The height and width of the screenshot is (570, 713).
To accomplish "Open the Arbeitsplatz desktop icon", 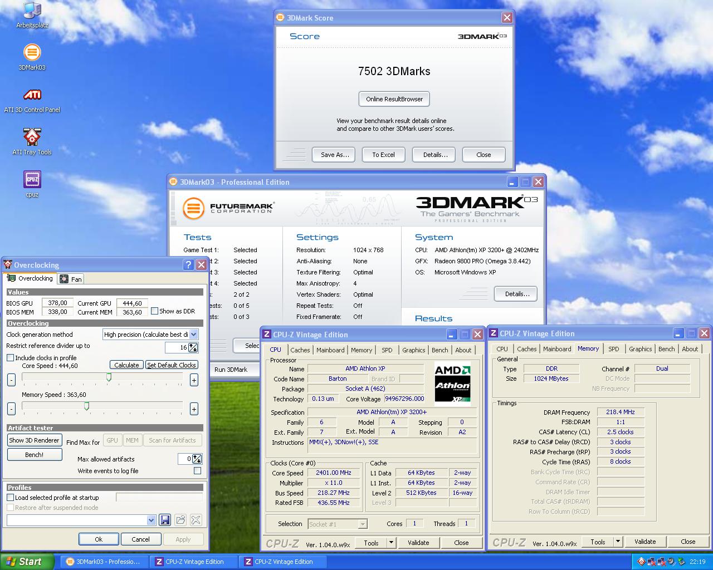I will pyautogui.click(x=32, y=15).
